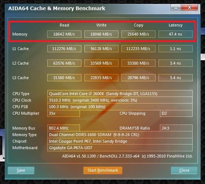Click the L2 Cache Write 33569 MB/s field
205x184 pixels.
[101, 63]
